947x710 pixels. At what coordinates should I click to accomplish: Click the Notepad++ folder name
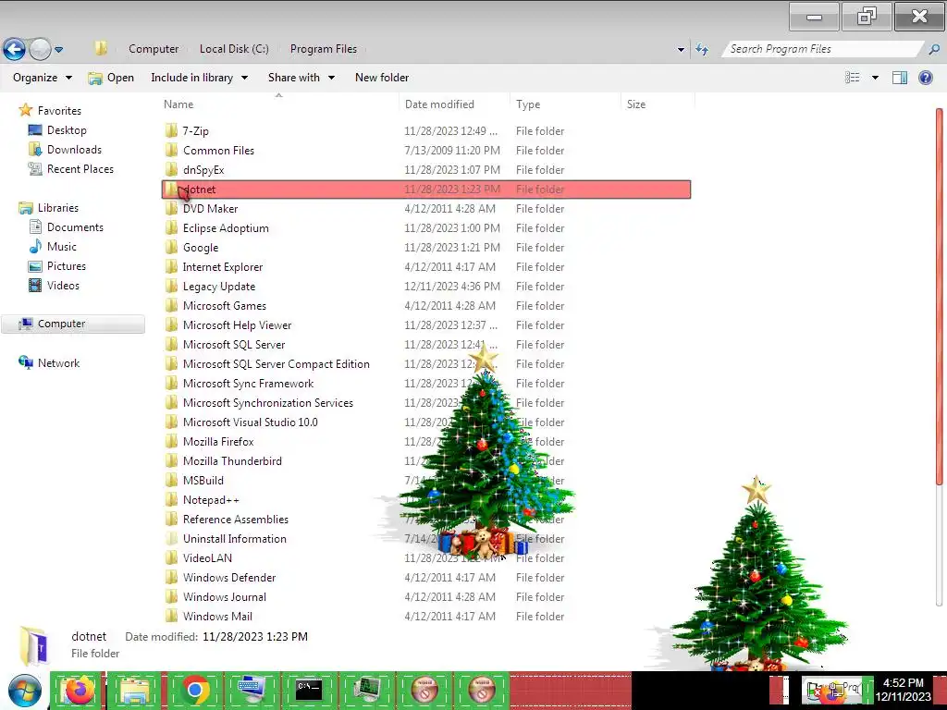211,500
